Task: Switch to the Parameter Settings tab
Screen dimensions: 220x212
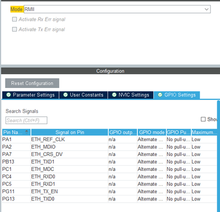Action: point(30,95)
